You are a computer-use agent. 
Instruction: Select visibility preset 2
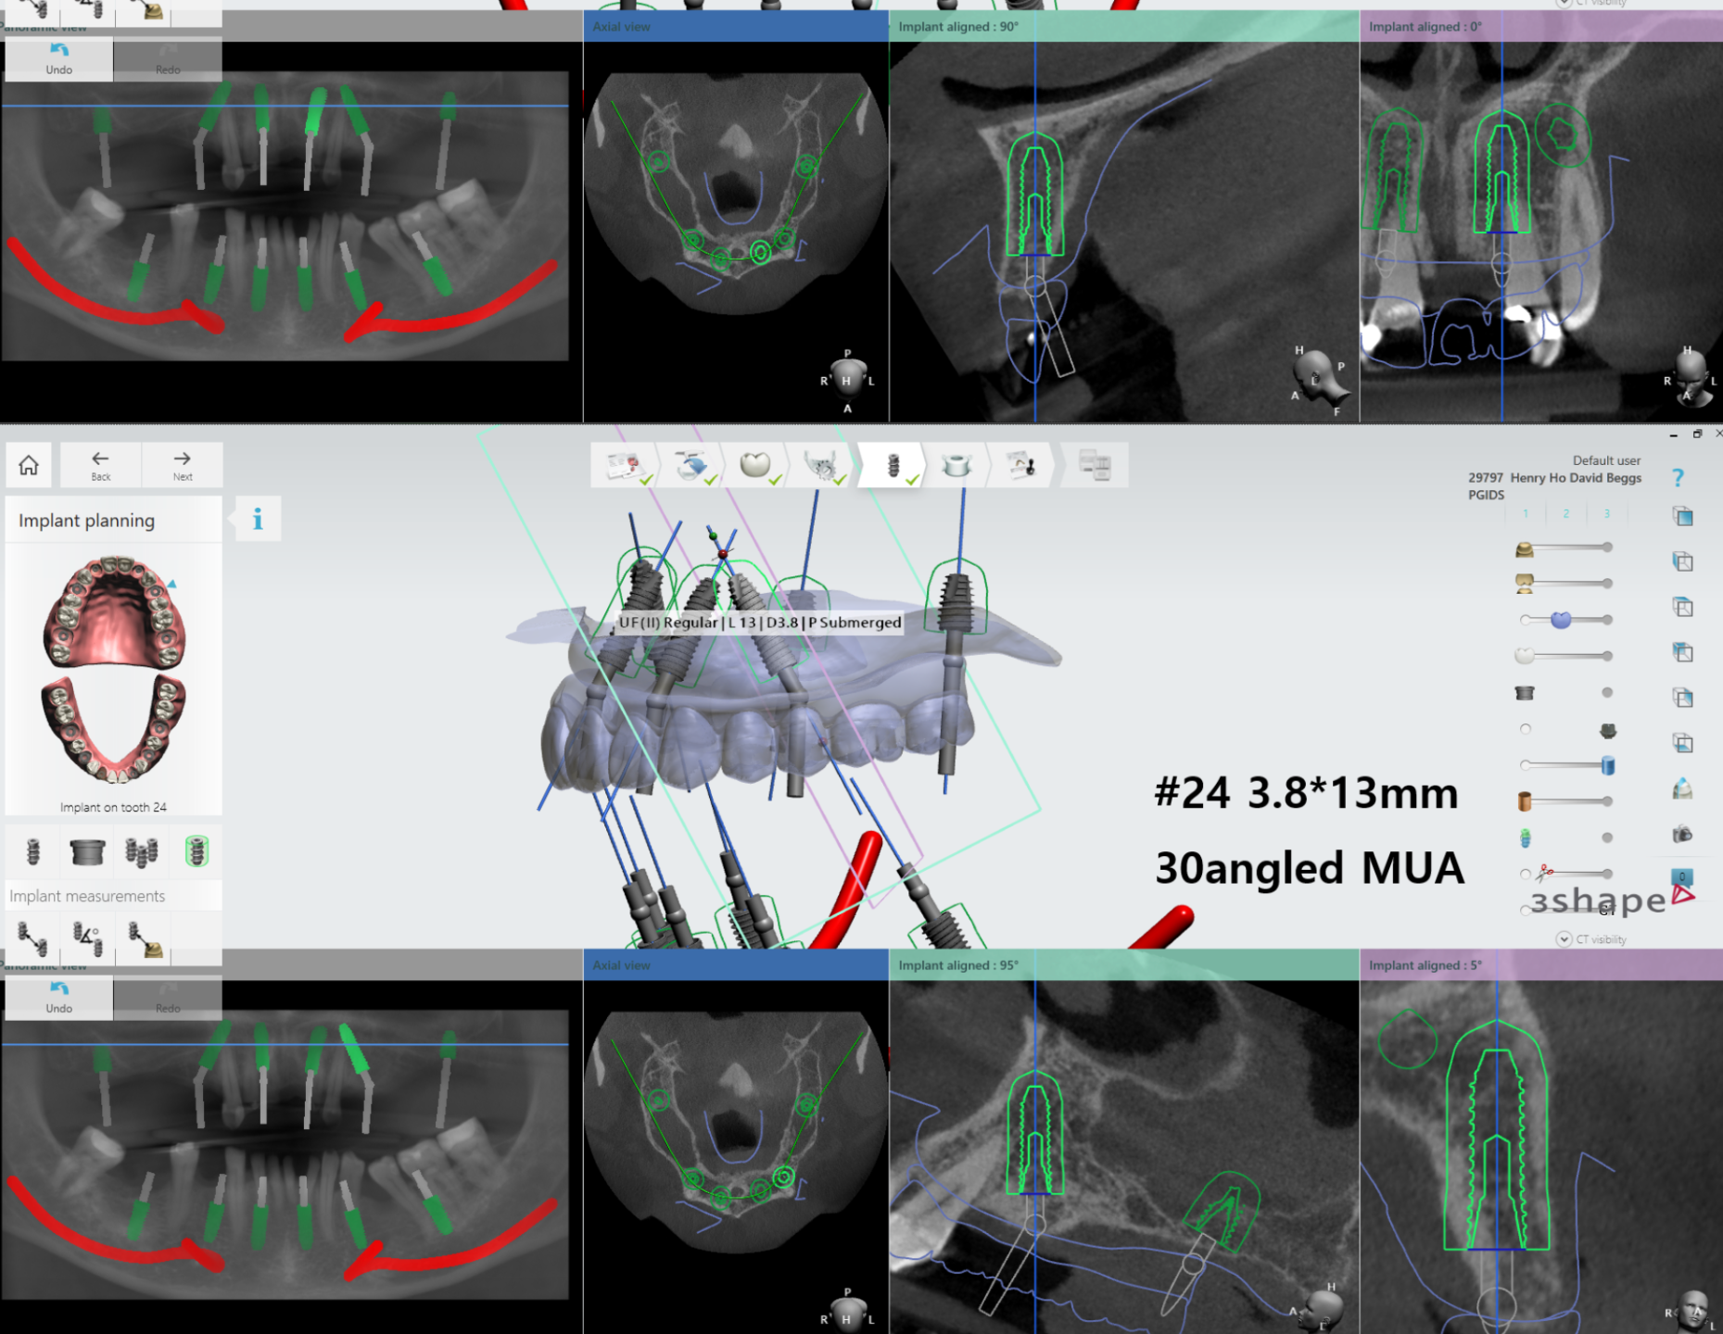click(x=1566, y=513)
